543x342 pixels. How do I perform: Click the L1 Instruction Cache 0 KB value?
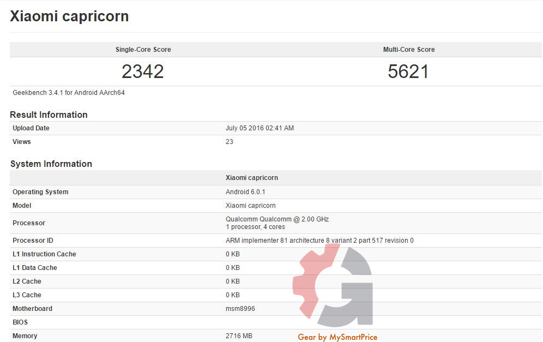click(x=233, y=254)
